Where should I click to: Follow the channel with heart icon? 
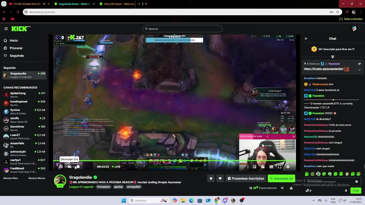(x=220, y=179)
